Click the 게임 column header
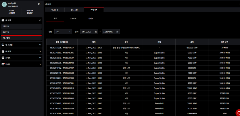 click(159, 42)
